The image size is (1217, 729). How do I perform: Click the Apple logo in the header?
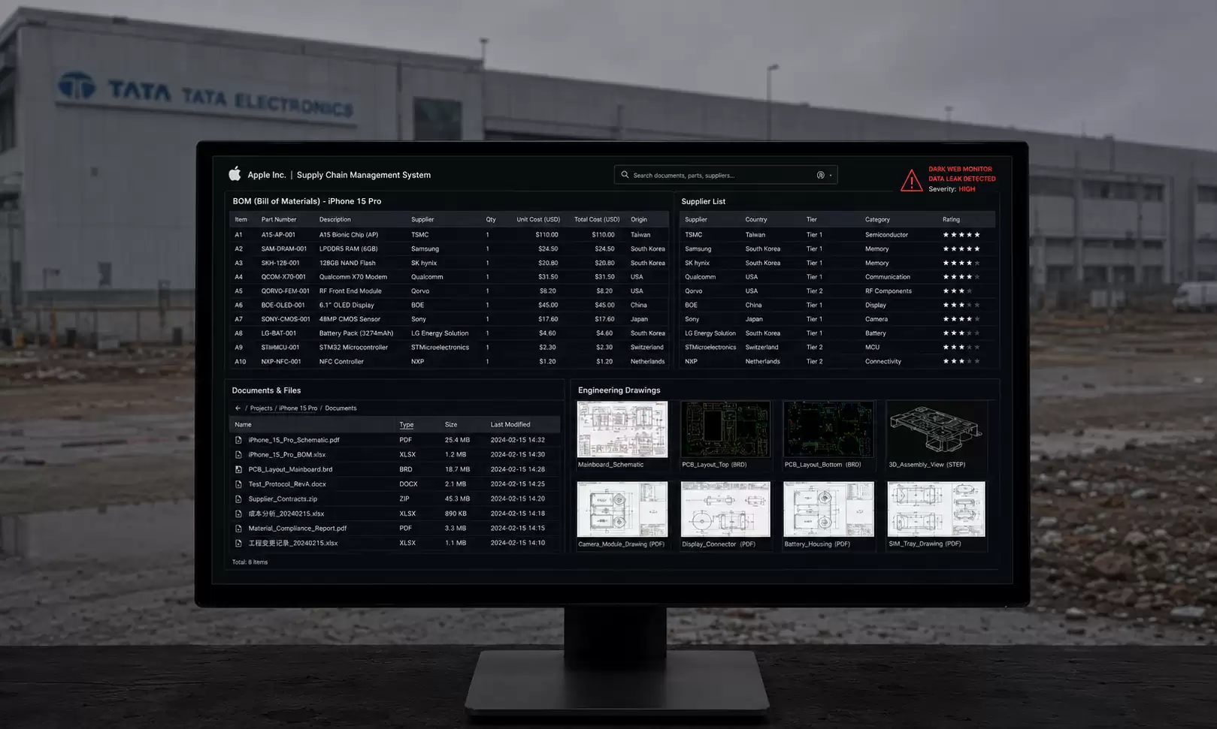click(x=235, y=174)
